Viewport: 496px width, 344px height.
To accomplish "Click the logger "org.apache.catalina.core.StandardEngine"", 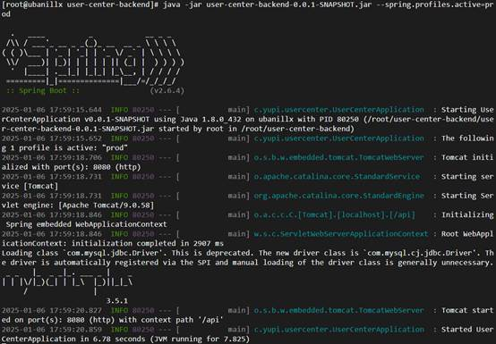I will (338, 196).
